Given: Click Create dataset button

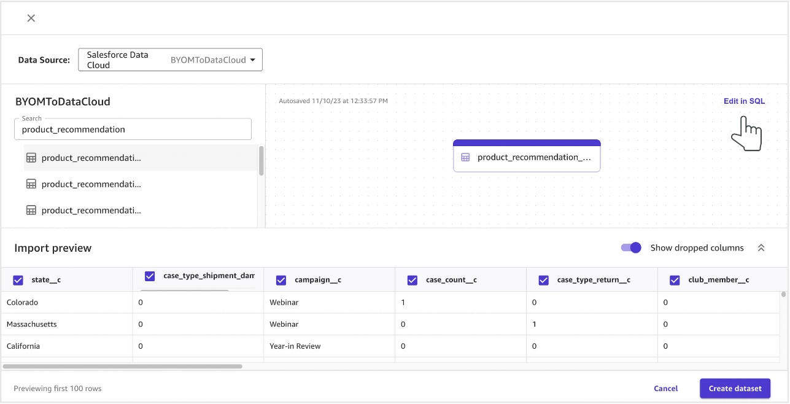Looking at the screenshot, I should [x=735, y=389].
